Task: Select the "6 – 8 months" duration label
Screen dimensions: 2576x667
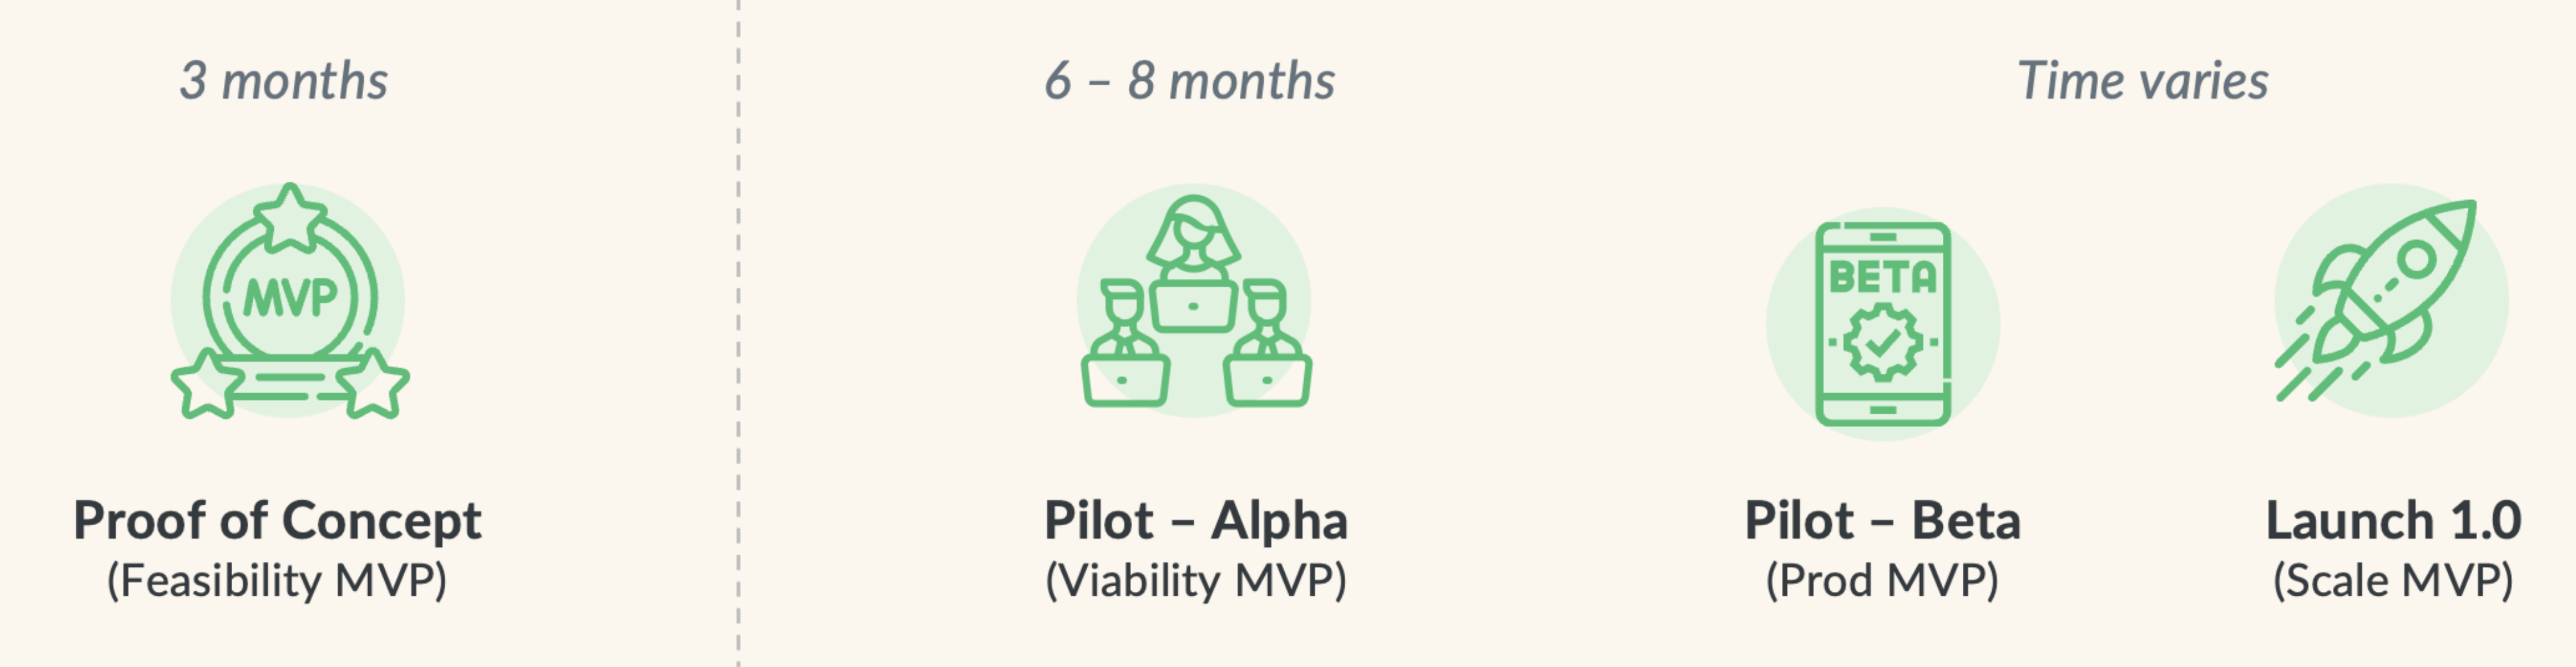Action: (1190, 81)
